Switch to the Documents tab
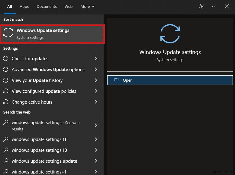The image size is (235, 175). tap(47, 7)
